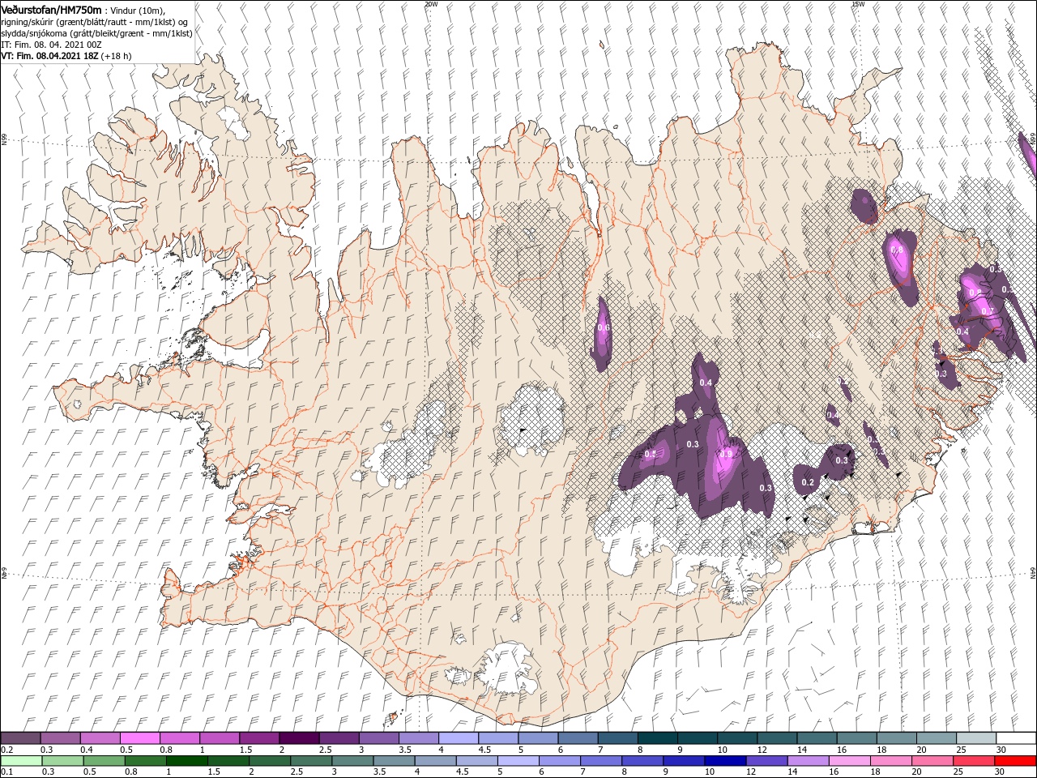Screen dimensions: 1037x778
Task: Select white top-row swatch after 30
Action: click(1016, 737)
